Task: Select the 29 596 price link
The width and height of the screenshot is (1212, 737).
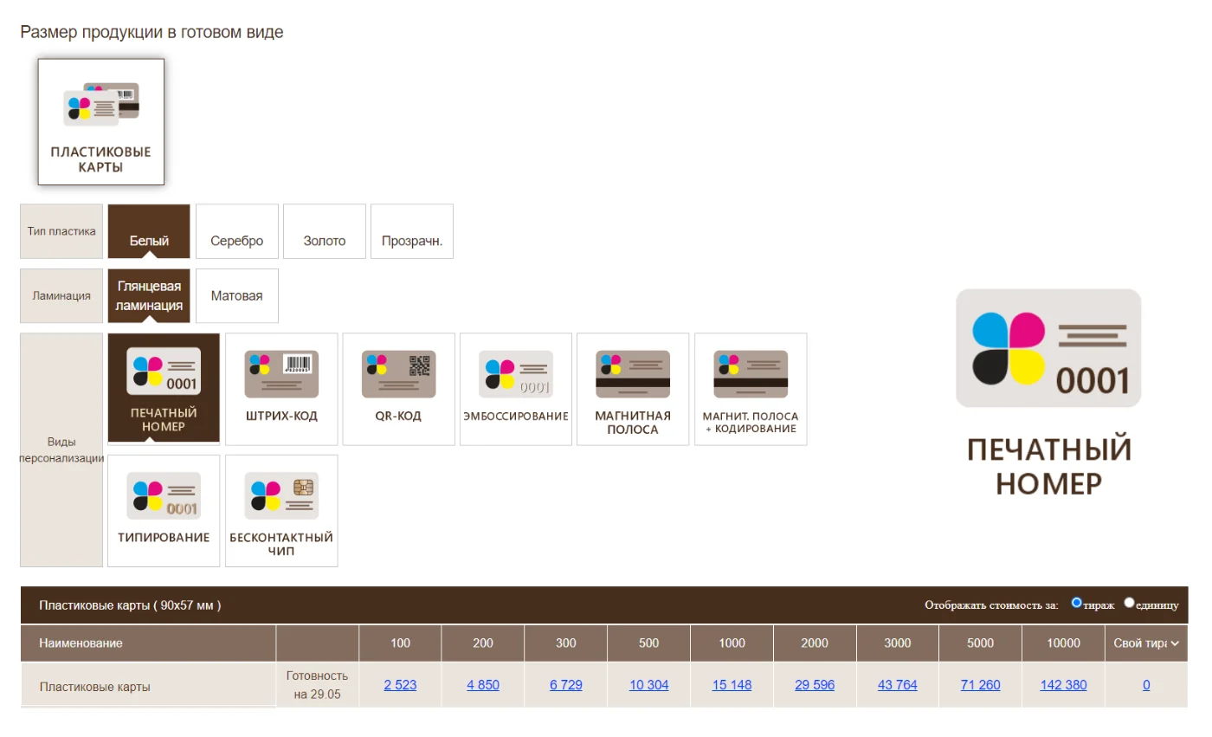Action: click(815, 685)
